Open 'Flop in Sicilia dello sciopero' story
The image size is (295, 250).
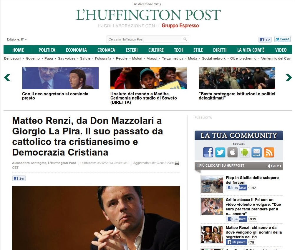252,180
